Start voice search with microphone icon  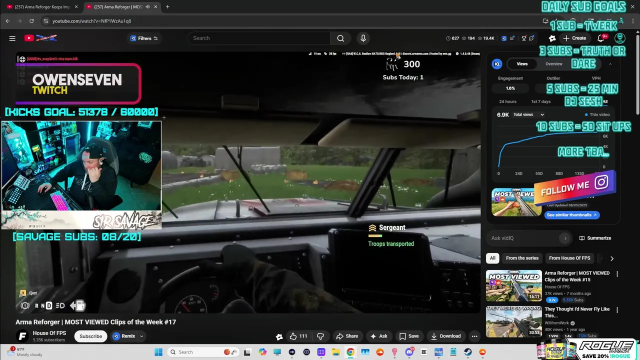(363, 38)
